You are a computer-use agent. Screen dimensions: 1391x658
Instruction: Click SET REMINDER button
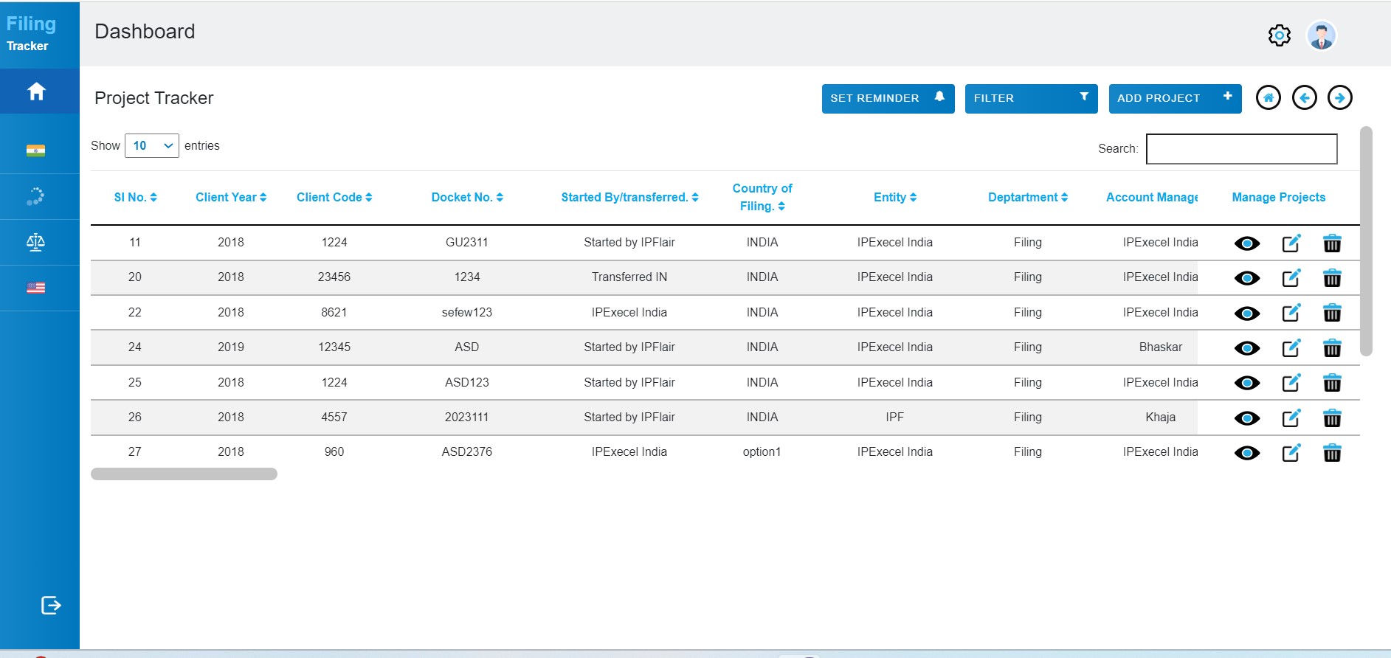click(888, 98)
